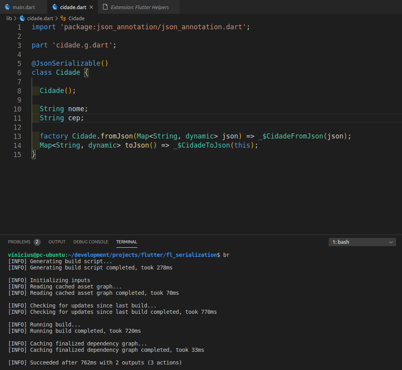The height and width of the screenshot is (370, 402).
Task: Click the lib breadcrumb segment
Action: [9, 19]
